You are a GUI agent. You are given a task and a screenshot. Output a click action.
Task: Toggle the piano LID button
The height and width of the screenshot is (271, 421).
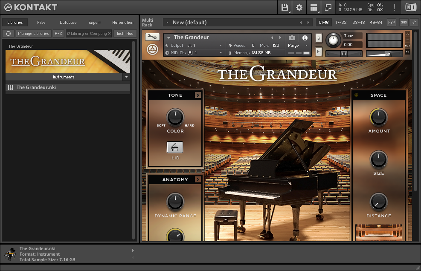[175, 147]
